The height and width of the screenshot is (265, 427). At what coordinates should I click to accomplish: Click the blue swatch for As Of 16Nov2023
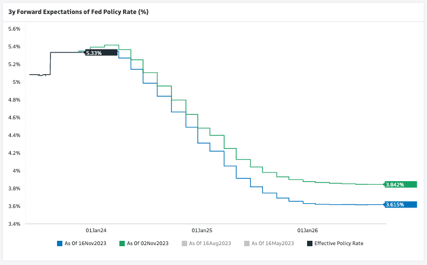tap(60, 243)
